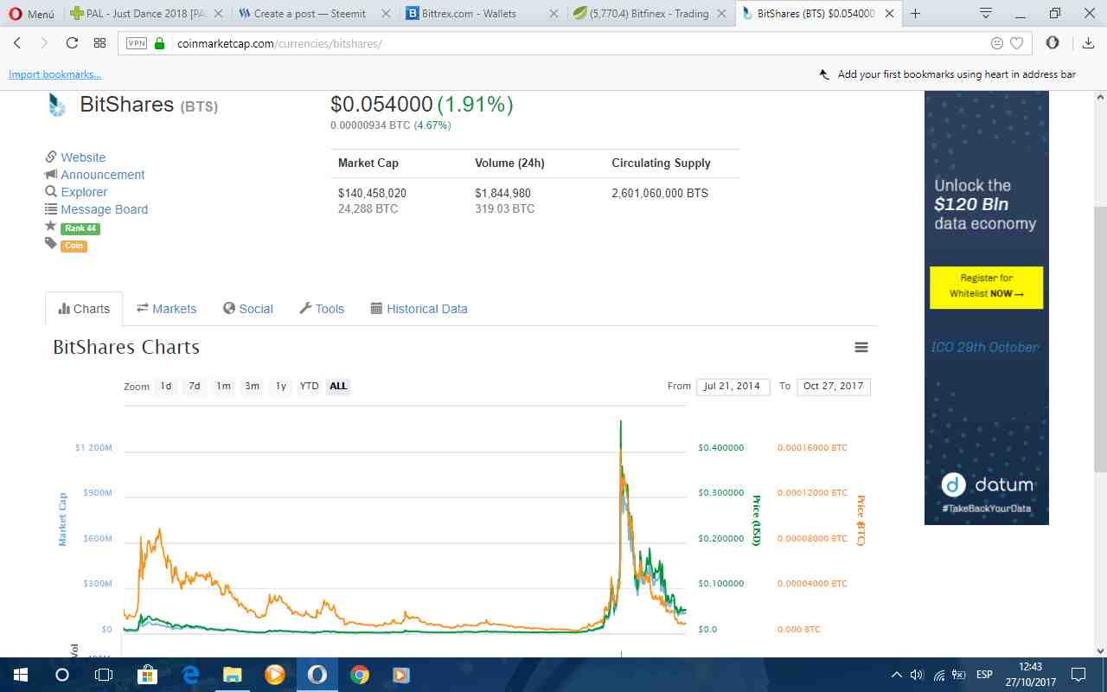Open Chrome from the Windows taskbar
The image size is (1107, 692).
pos(360,674)
